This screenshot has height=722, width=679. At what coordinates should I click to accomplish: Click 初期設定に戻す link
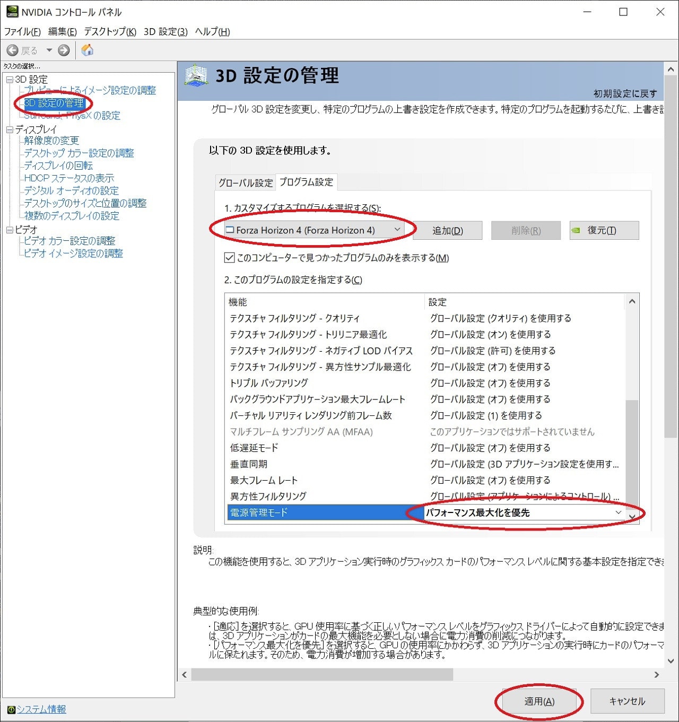click(x=625, y=94)
